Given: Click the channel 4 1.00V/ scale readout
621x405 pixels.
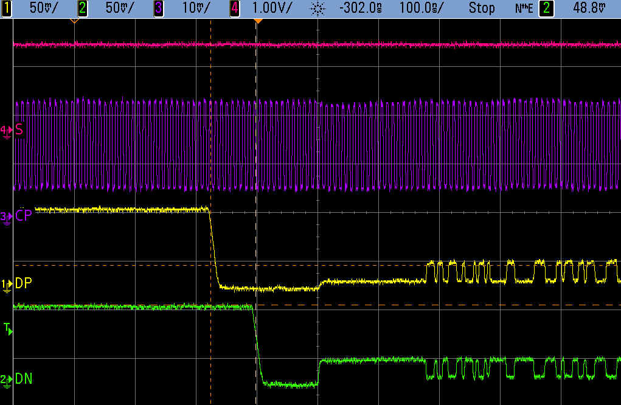Looking at the screenshot, I should 272,9.
